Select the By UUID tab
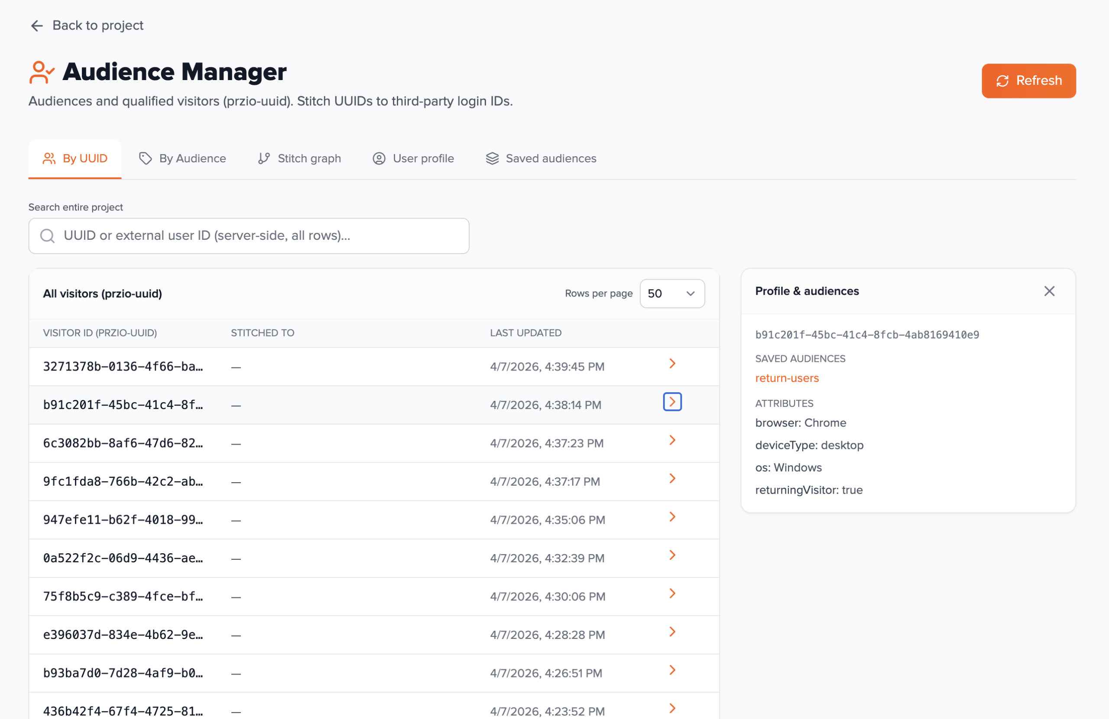This screenshot has width=1109, height=719. 75,158
